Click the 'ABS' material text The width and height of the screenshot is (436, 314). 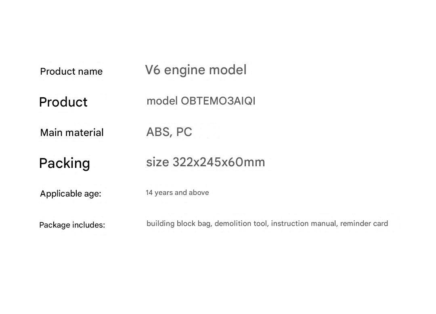click(158, 132)
